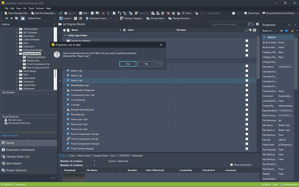Click the file list vertical scrollbar
Screen dimensions: 299x187
258,57
